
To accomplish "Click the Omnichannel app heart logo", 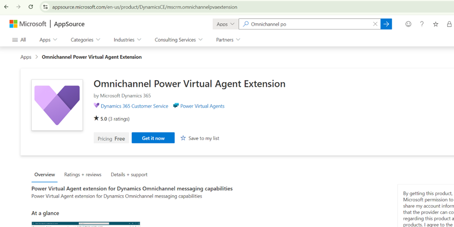I will (x=57, y=105).
